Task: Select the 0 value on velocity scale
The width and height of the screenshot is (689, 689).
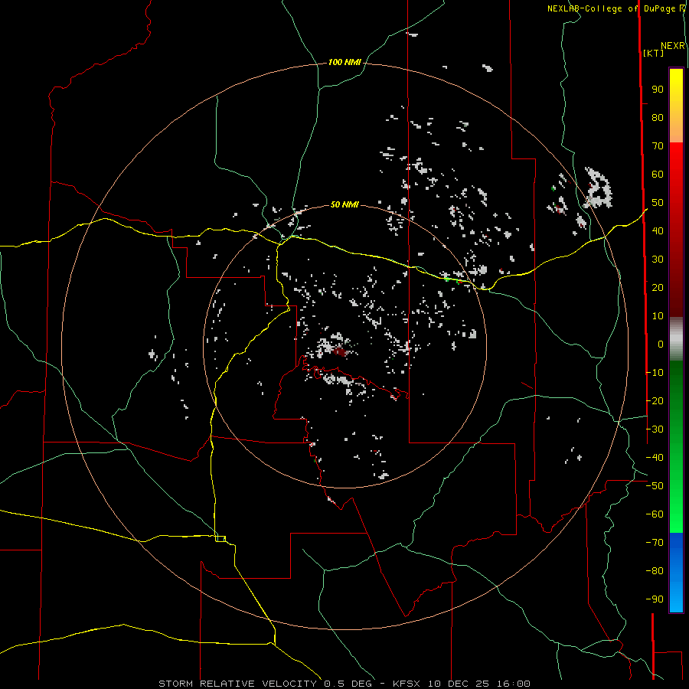Action: click(x=661, y=344)
